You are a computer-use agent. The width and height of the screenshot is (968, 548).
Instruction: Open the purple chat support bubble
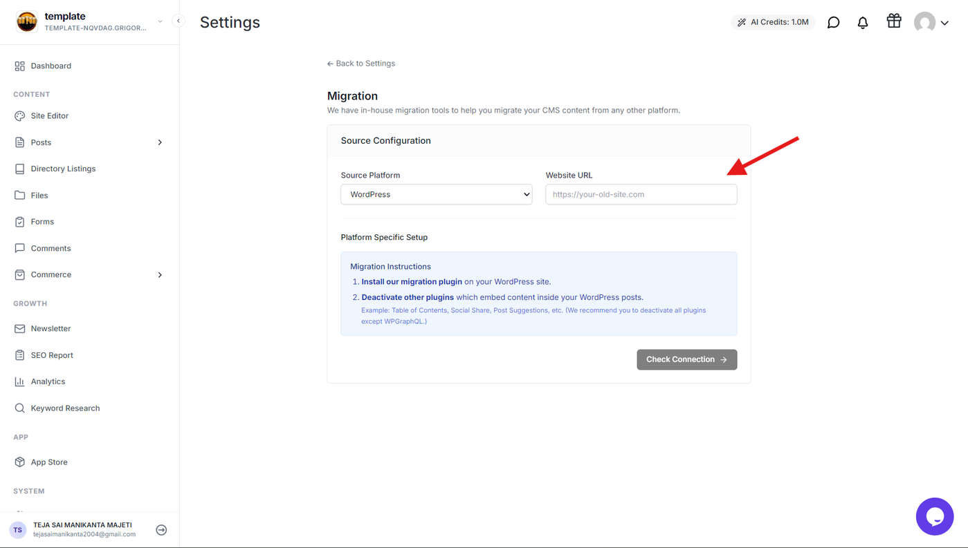935,516
